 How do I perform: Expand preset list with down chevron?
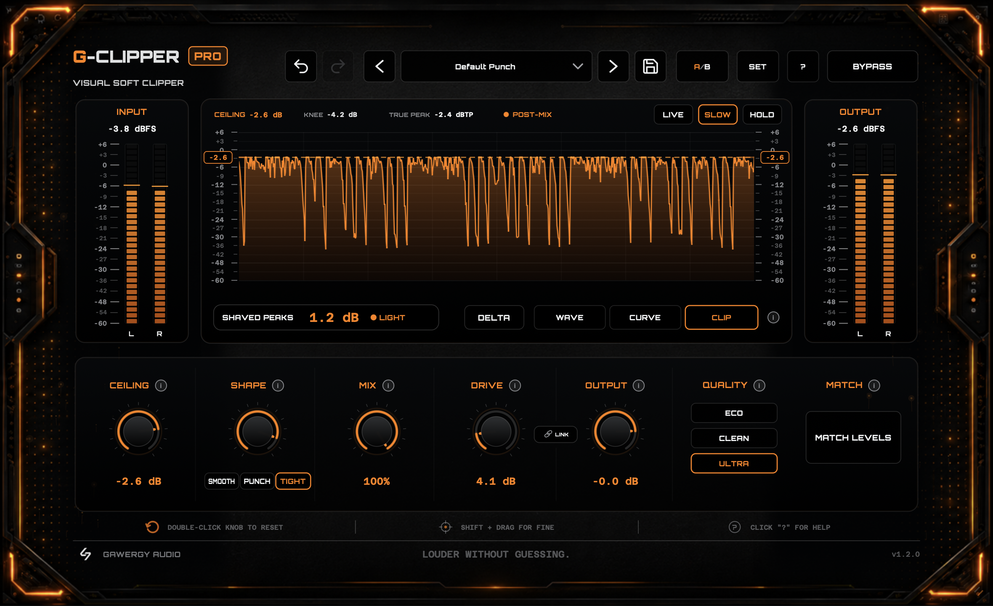pyautogui.click(x=578, y=66)
